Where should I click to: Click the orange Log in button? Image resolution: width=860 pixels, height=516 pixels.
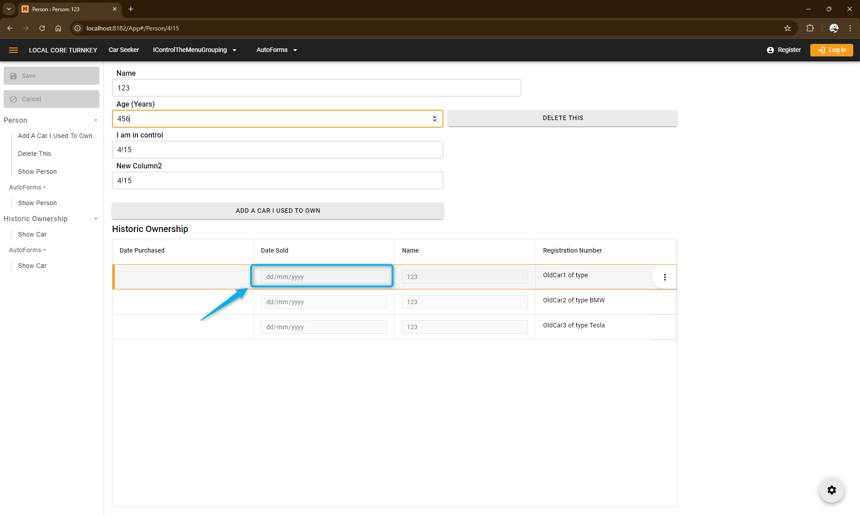831,50
